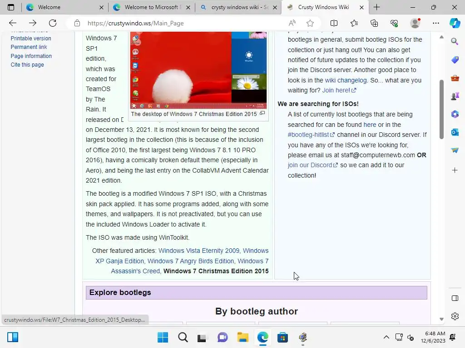The height and width of the screenshot is (348, 465).
Task: Open the clock and date flyout
Action: (433, 337)
